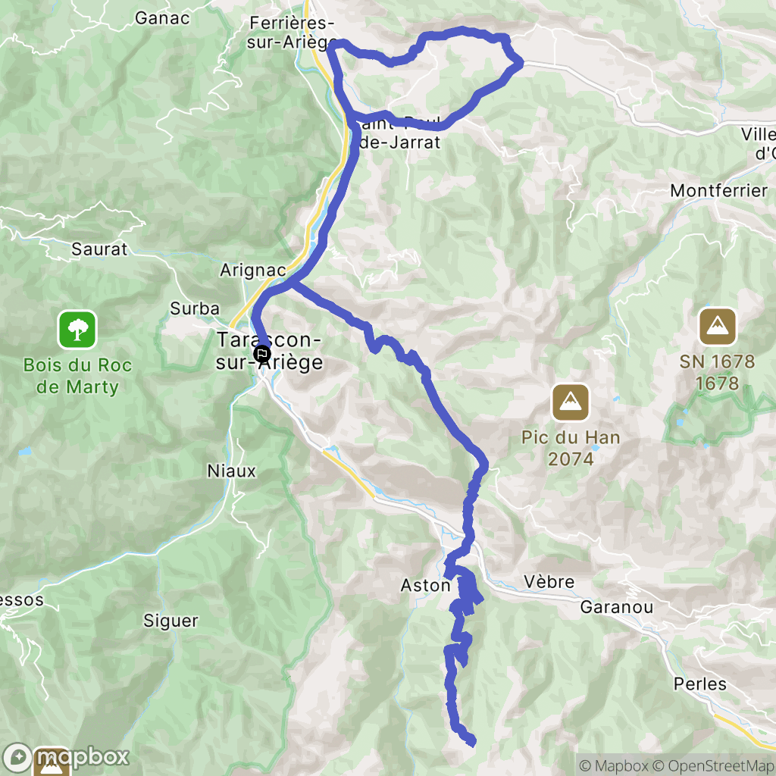Select the Perles village label
The height and width of the screenshot is (776, 776).
[699, 684]
